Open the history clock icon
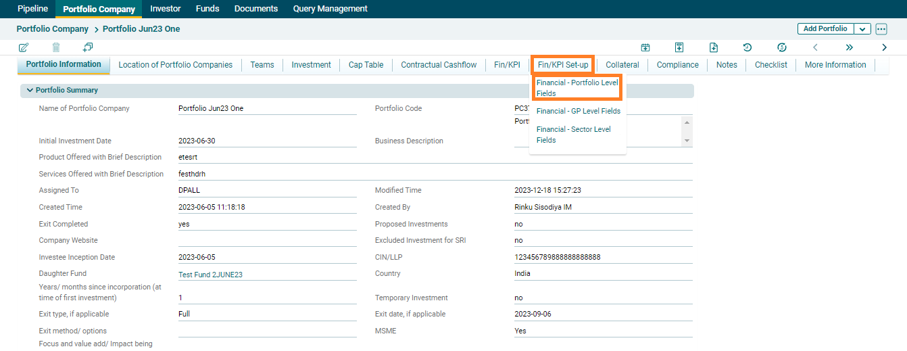 [747, 47]
